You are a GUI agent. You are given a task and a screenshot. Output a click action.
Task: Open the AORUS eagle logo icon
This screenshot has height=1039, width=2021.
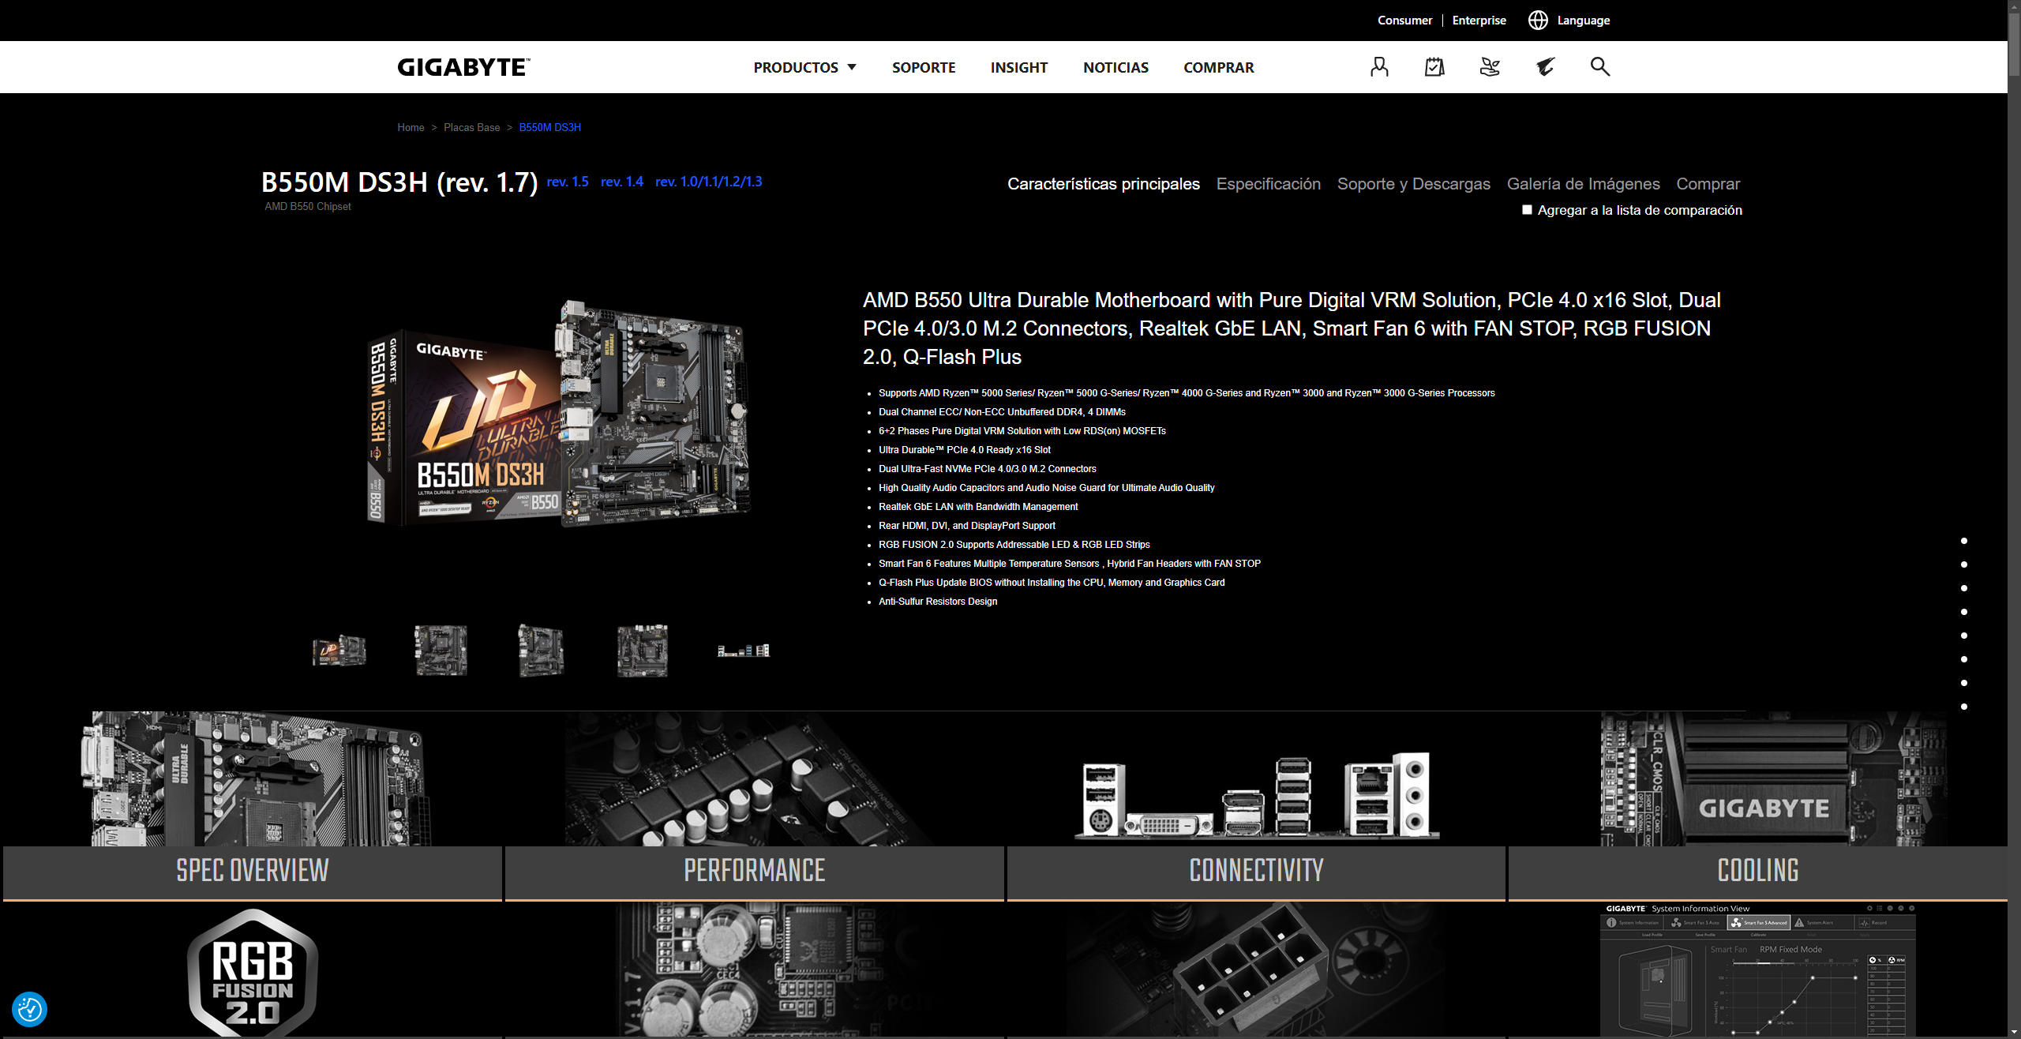1545,67
